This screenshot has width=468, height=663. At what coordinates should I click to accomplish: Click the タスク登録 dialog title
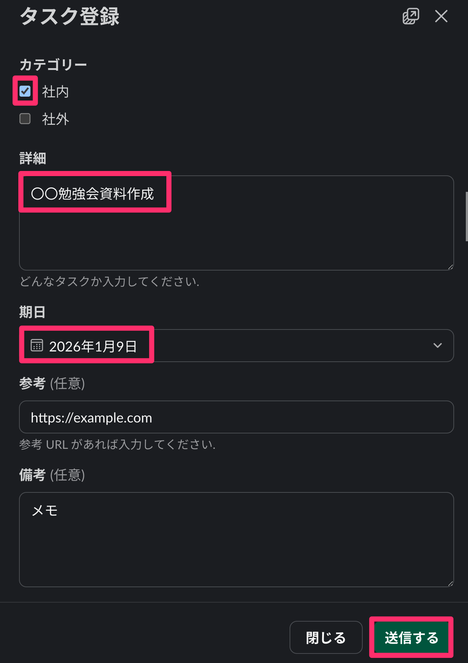click(x=69, y=16)
